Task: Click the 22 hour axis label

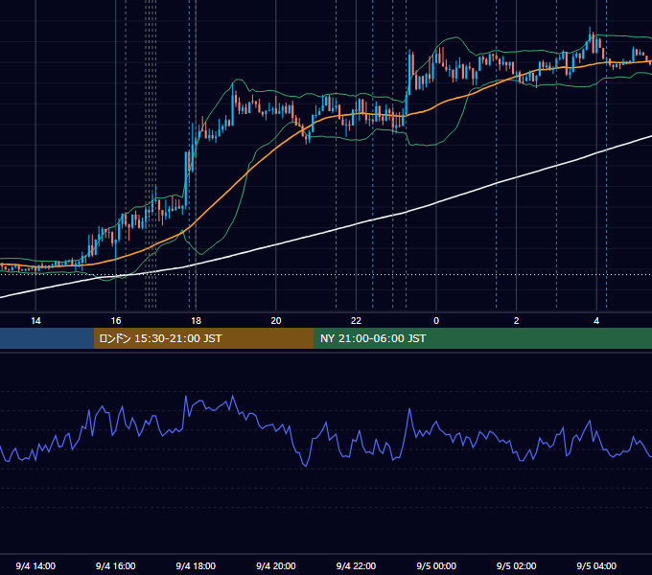Action: coord(356,321)
